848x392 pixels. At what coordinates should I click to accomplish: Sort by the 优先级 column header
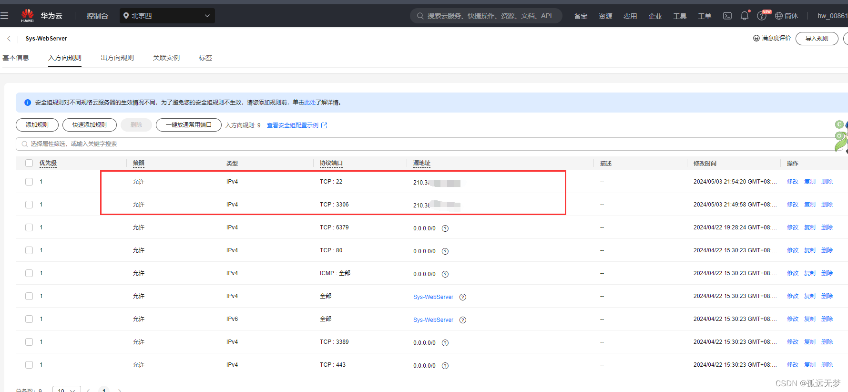point(48,163)
